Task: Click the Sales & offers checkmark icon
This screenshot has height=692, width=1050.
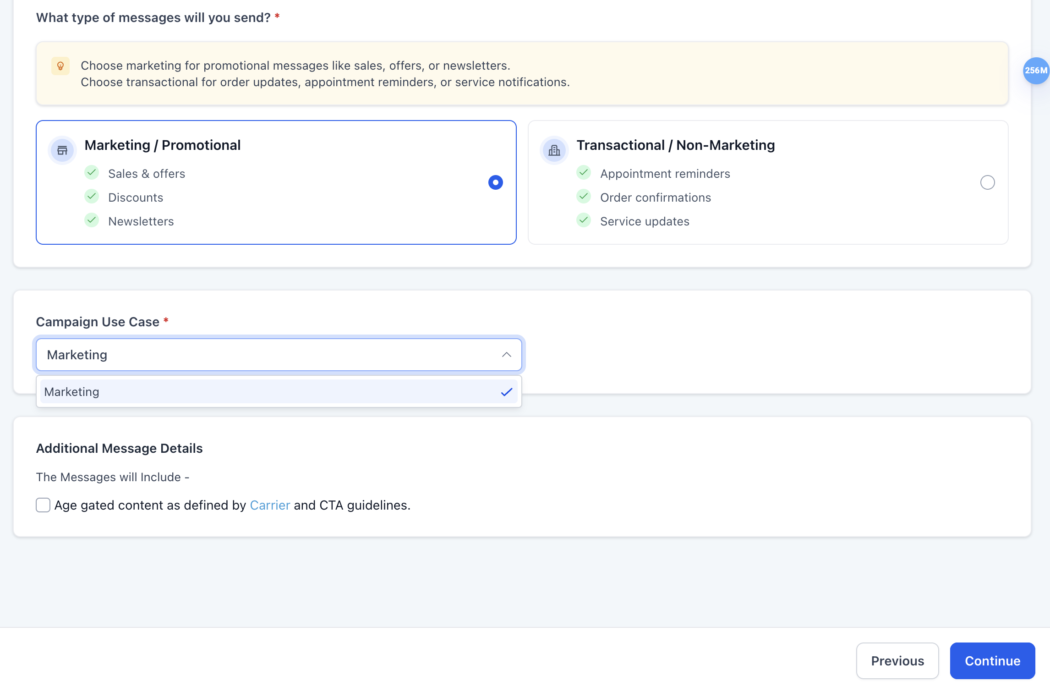Action: [x=92, y=173]
